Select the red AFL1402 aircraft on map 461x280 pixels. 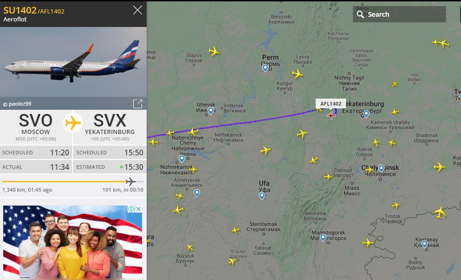pos(331,115)
